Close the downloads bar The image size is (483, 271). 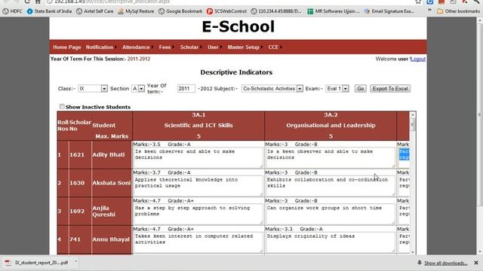(x=476, y=263)
